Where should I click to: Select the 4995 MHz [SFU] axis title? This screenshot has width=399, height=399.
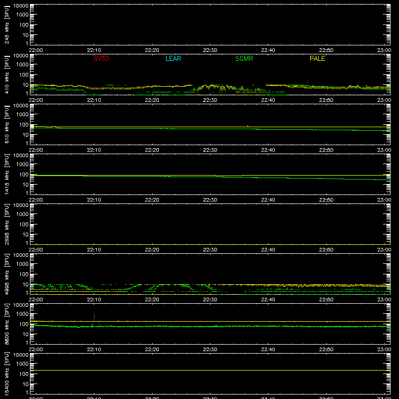[6, 274]
